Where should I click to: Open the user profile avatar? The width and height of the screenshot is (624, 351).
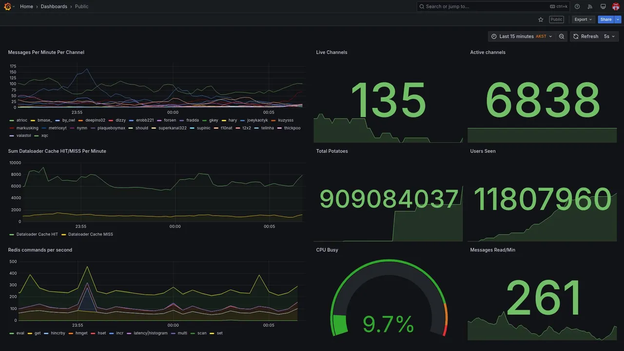click(616, 6)
